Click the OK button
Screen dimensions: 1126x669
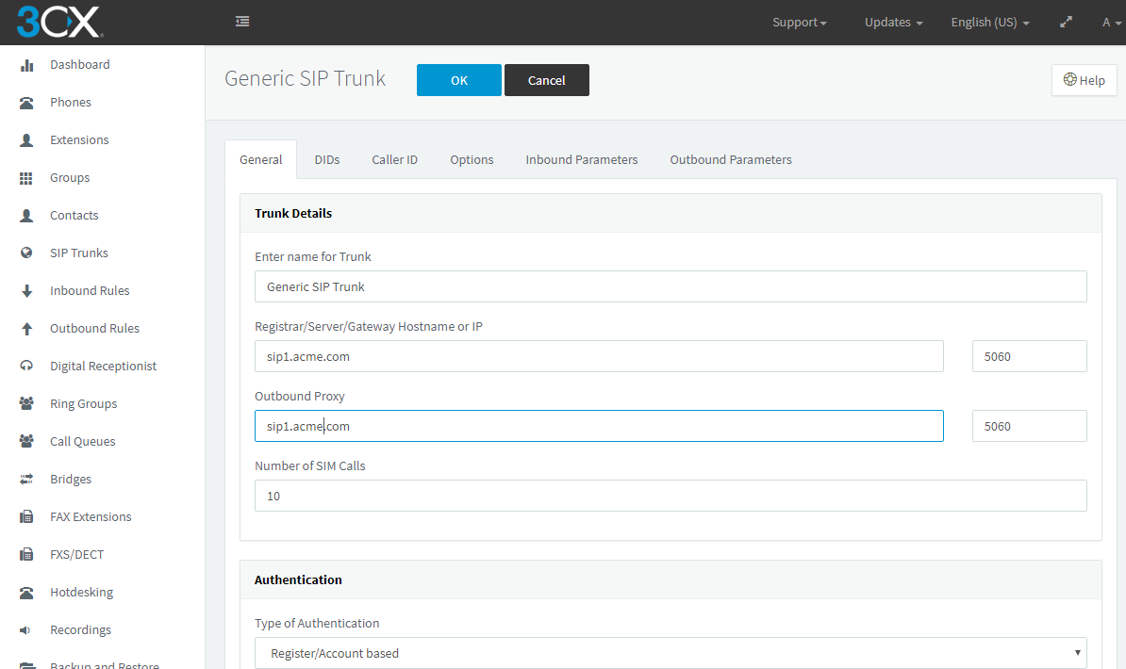(459, 80)
